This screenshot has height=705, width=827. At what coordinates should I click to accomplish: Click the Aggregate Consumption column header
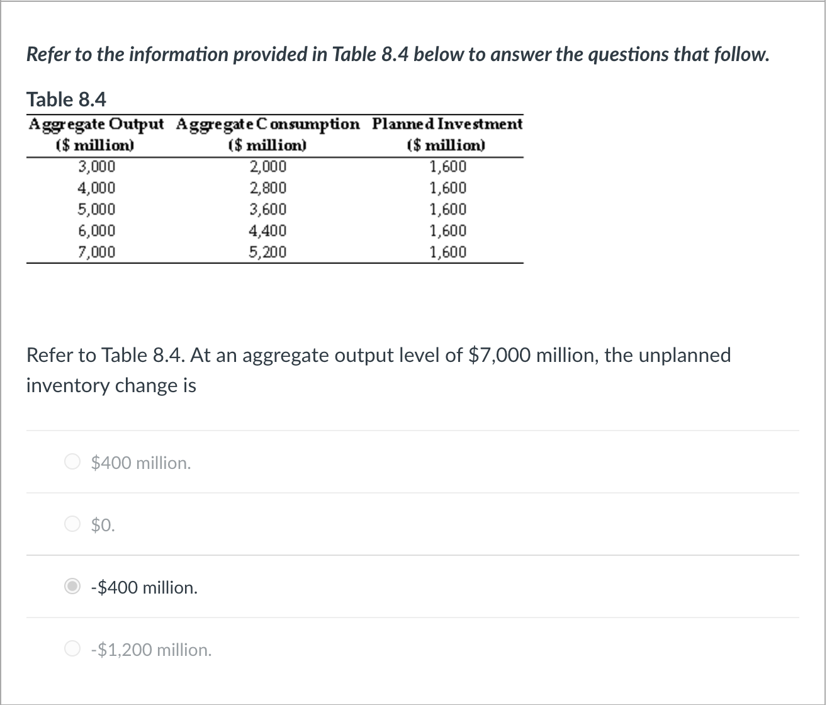coord(267,124)
